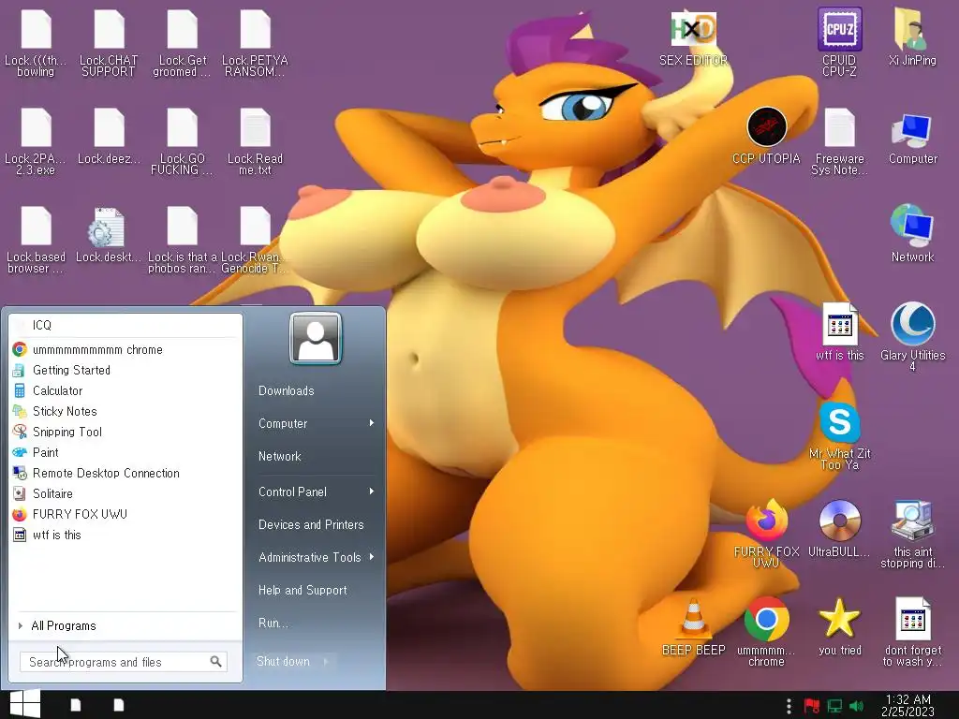Image resolution: width=959 pixels, height=719 pixels.
Task: Click the Windows Start button on taskbar
Action: (25, 704)
